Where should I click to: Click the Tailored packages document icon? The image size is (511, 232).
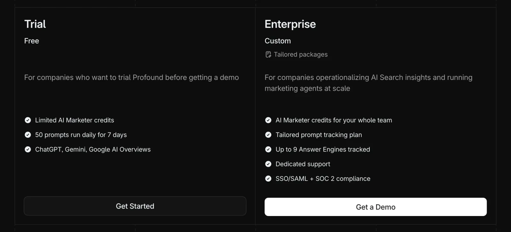[268, 55]
